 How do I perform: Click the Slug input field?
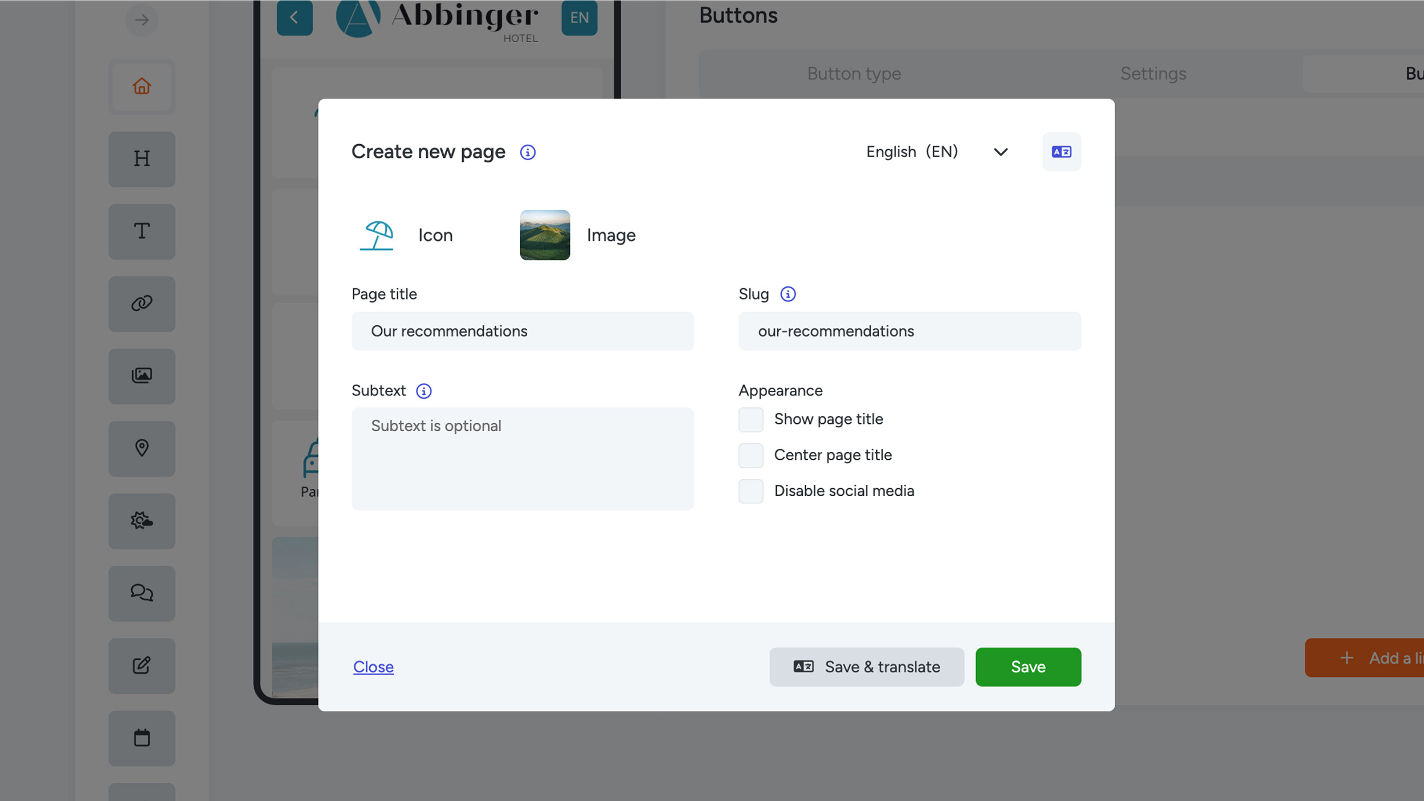(x=909, y=331)
